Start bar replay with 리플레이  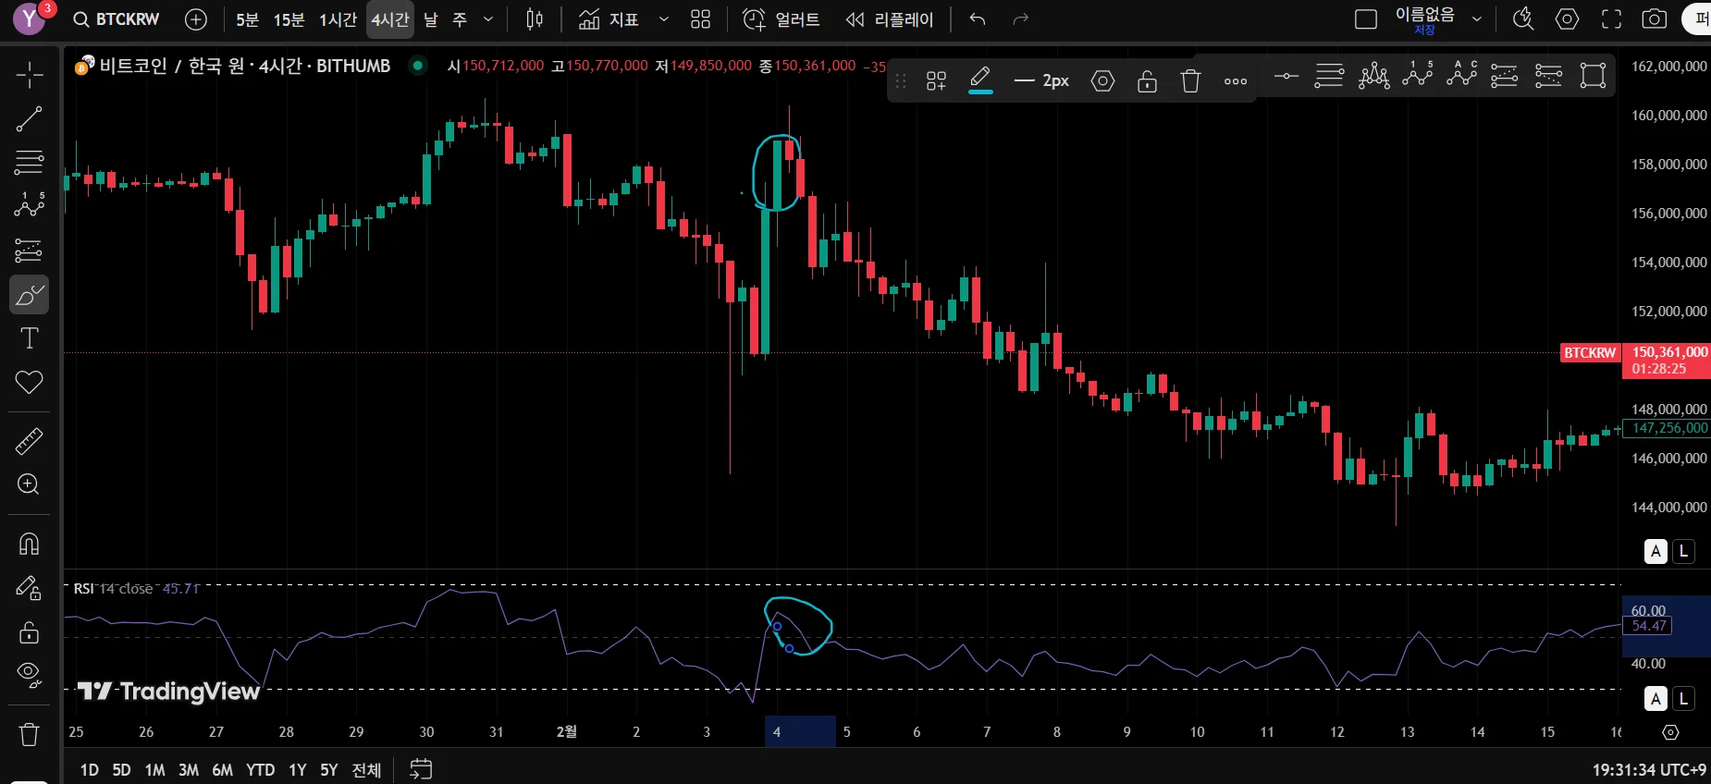pyautogui.click(x=890, y=19)
